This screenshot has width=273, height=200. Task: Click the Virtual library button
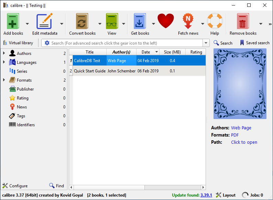pyautogui.click(x=18, y=43)
